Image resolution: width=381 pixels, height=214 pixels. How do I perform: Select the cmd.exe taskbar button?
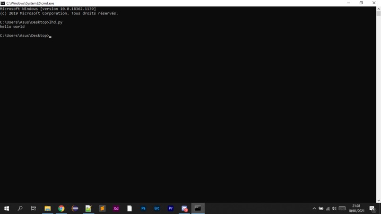(198, 208)
